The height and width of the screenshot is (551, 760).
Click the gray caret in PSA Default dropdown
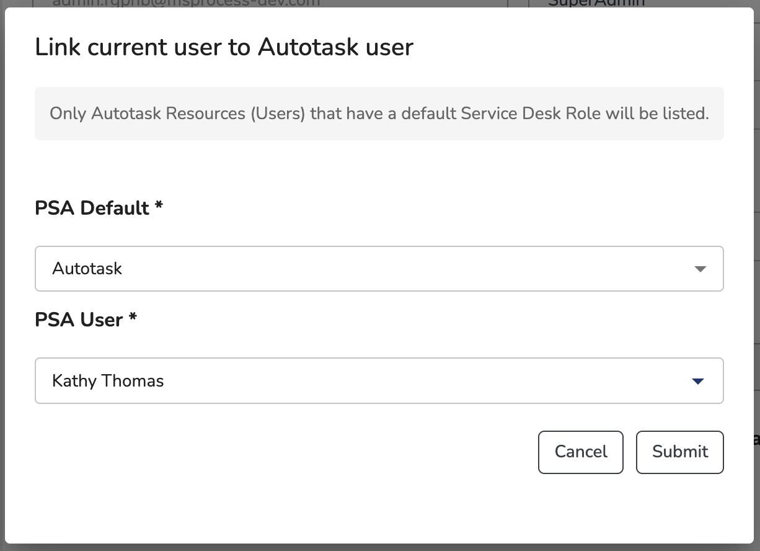tap(700, 269)
